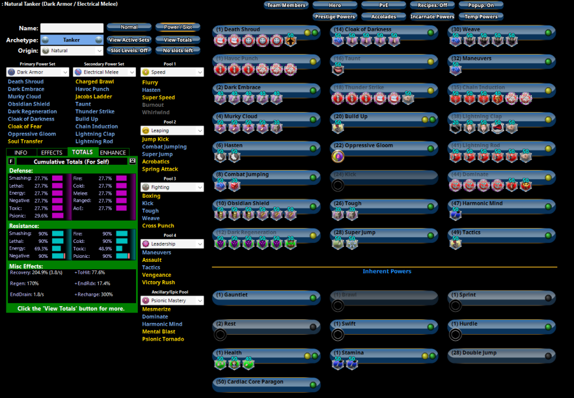Click the magenta Smashing defense bar
This screenshot has width=574, height=398.
pos(57,179)
